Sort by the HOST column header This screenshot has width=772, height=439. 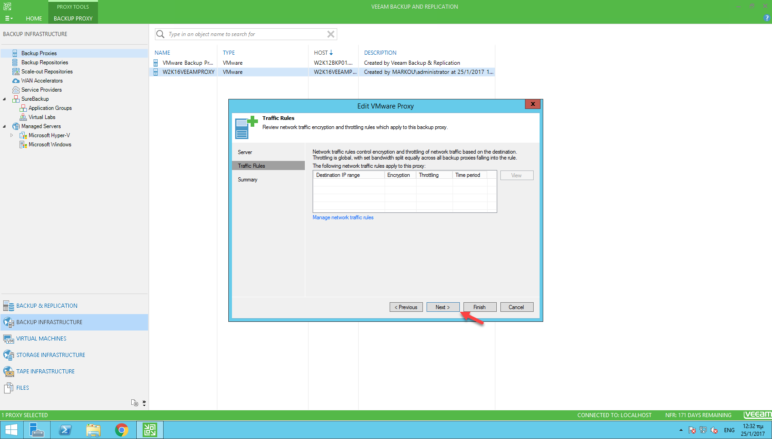coord(323,53)
